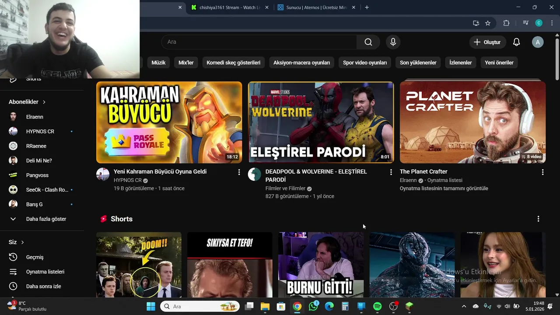Image resolution: width=560 pixels, height=315 pixels.
Task: Open WhatsApp from the taskbar
Action: tap(313, 306)
